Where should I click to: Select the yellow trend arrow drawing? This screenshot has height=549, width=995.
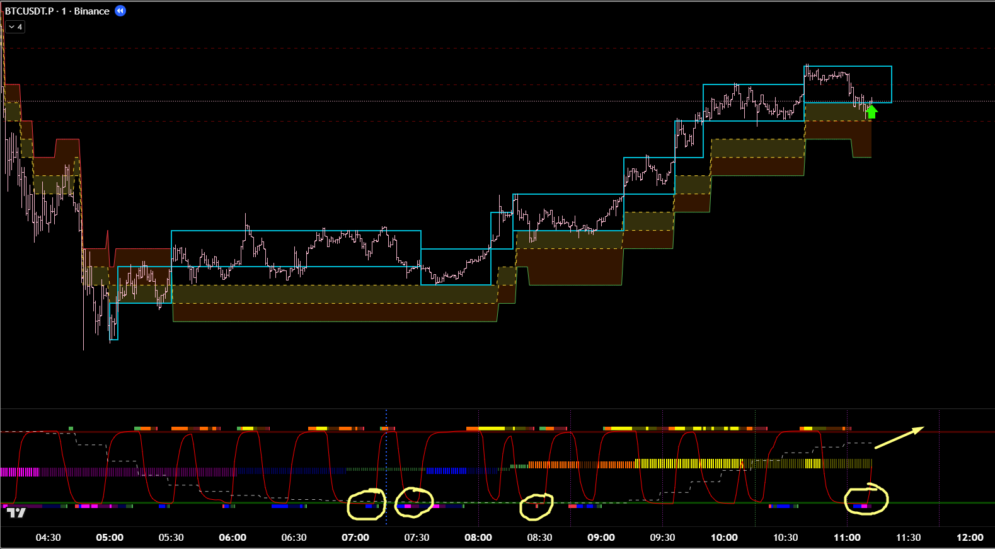tap(899, 438)
